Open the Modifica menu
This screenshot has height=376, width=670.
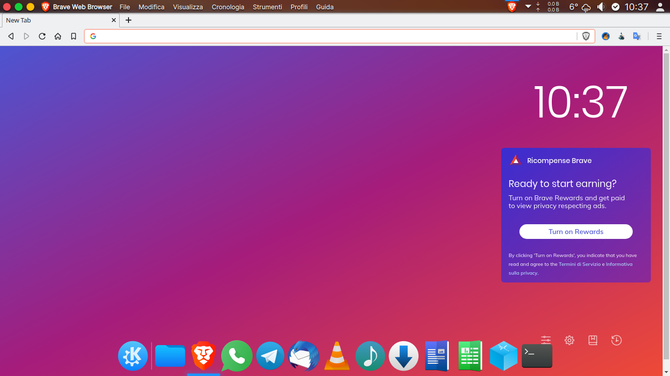pos(152,7)
